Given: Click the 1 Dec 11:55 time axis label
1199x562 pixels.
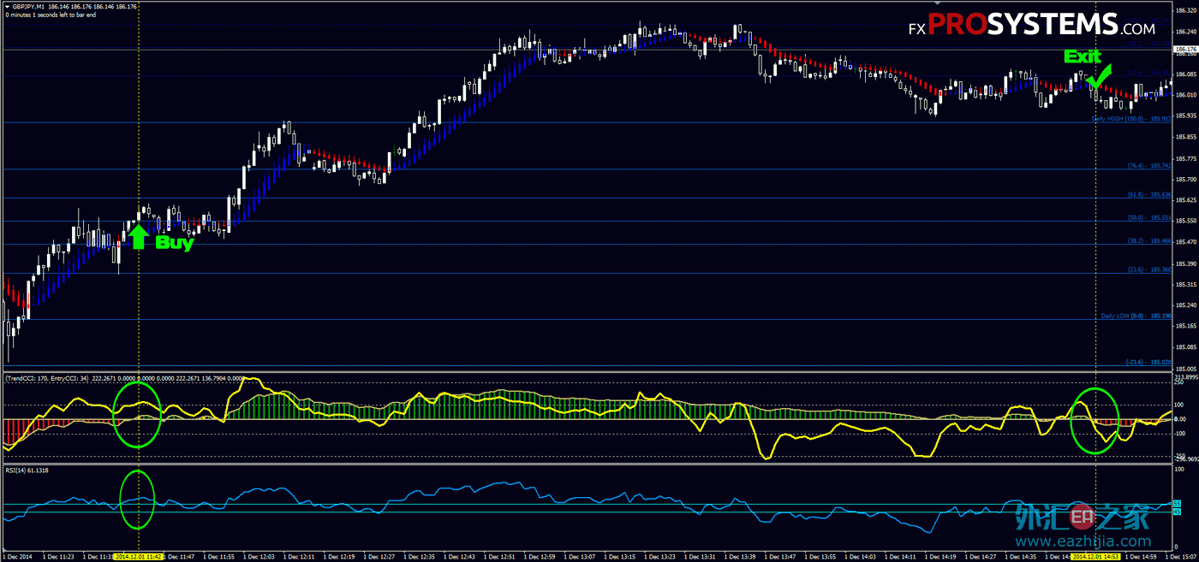Looking at the screenshot, I should point(218,556).
